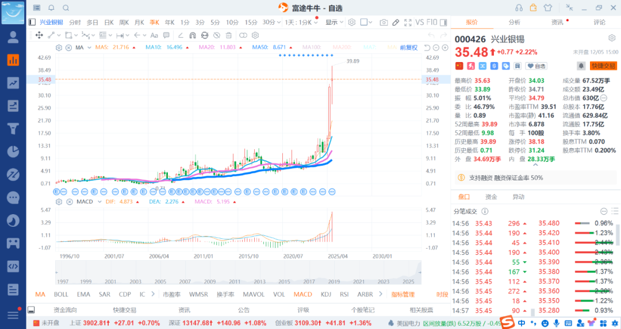This screenshot has height=329, width=621.
Task: Remove MA indicator with X circle
Action: (68, 48)
